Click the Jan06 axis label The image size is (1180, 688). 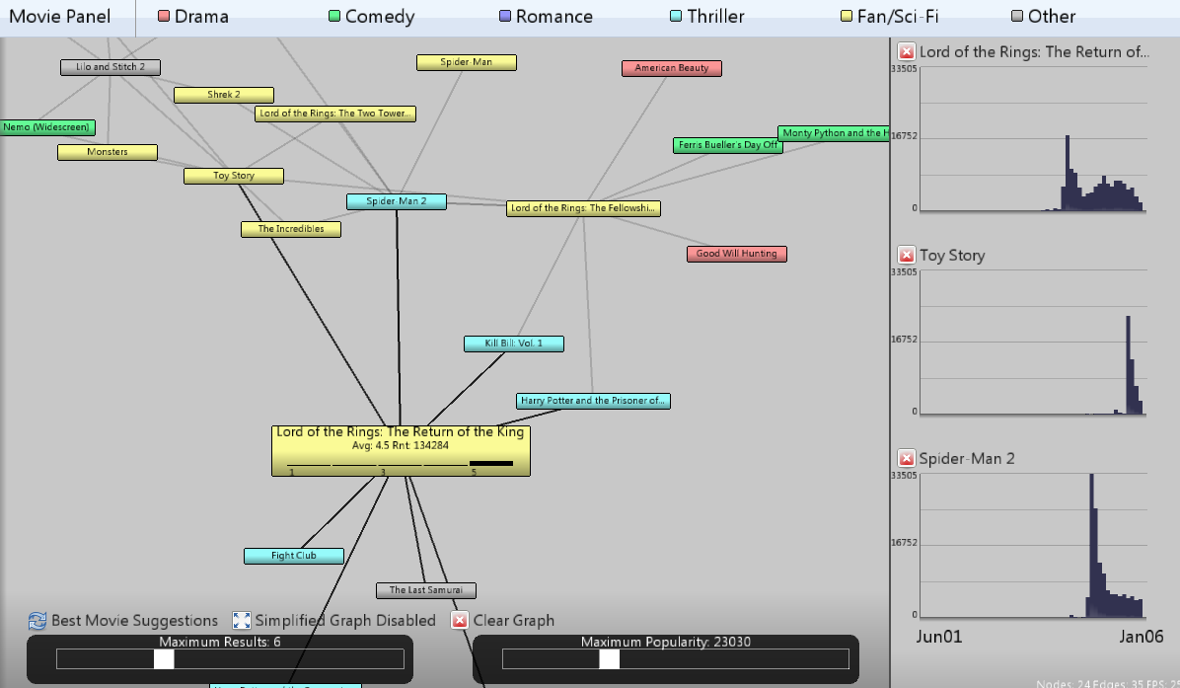pyautogui.click(x=1141, y=637)
